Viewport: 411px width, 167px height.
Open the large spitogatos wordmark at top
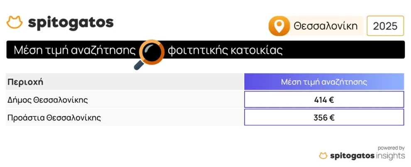pos(71,22)
